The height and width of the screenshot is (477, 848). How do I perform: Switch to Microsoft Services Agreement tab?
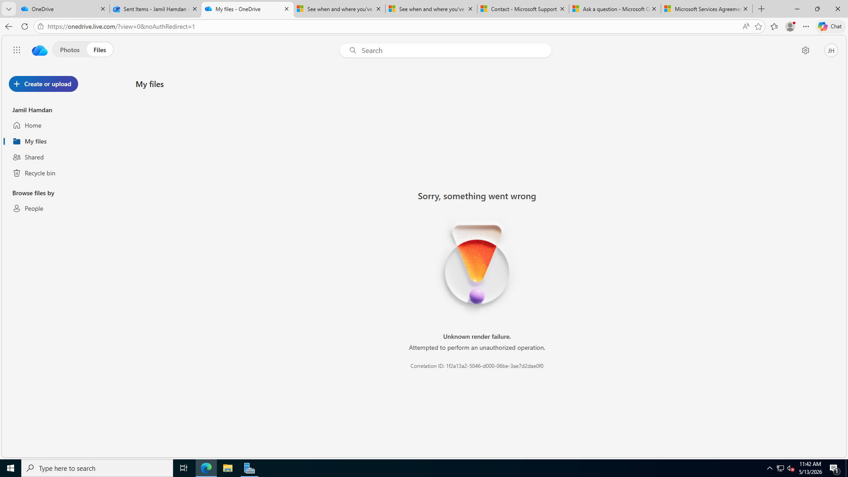[x=706, y=9]
